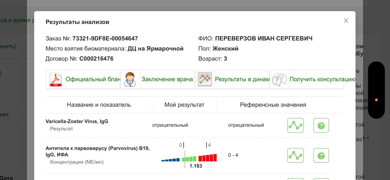The width and height of the screenshot is (390, 180).
Task: Click the order number 73321-9DF8E-00054647
Action: [105, 39]
